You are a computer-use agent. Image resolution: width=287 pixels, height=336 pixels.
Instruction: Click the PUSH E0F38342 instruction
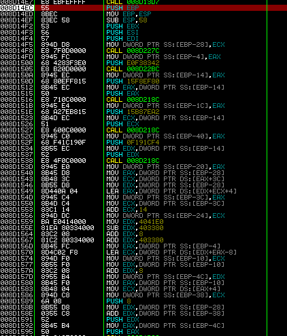tap(133, 63)
